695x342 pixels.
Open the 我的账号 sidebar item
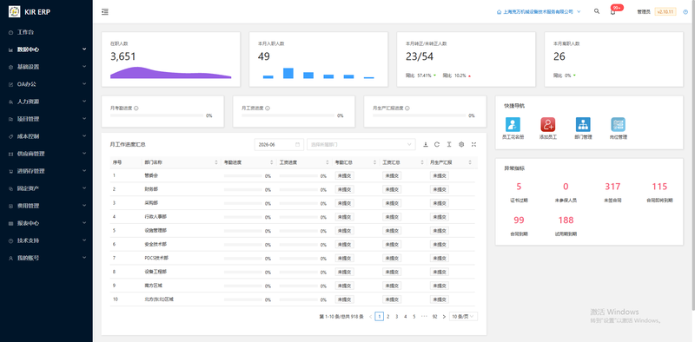[x=47, y=258]
